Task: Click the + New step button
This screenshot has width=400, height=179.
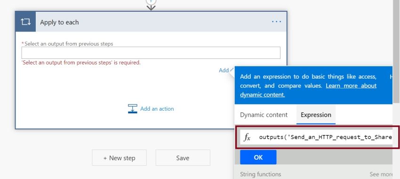Action: (x=119, y=158)
